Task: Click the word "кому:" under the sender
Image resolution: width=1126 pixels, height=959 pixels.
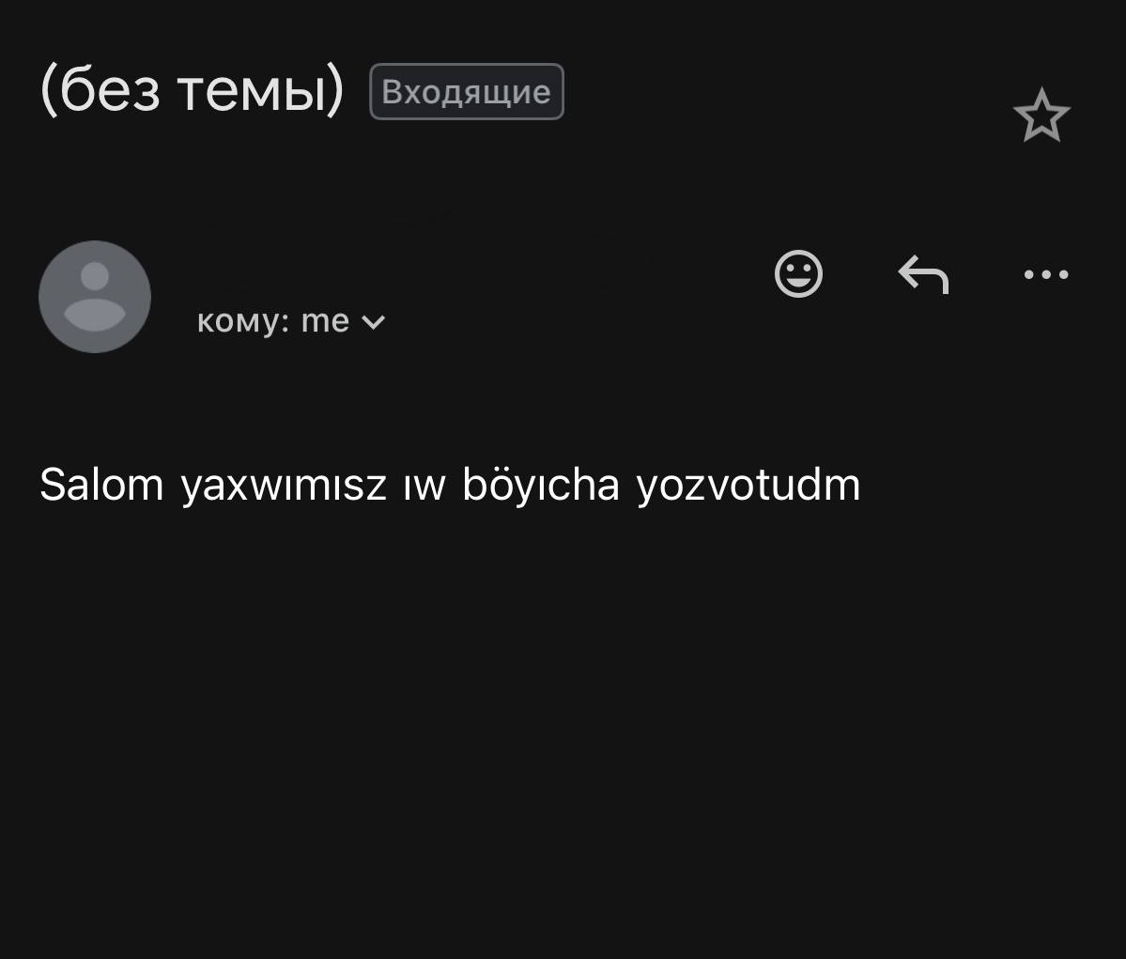Action: point(243,321)
